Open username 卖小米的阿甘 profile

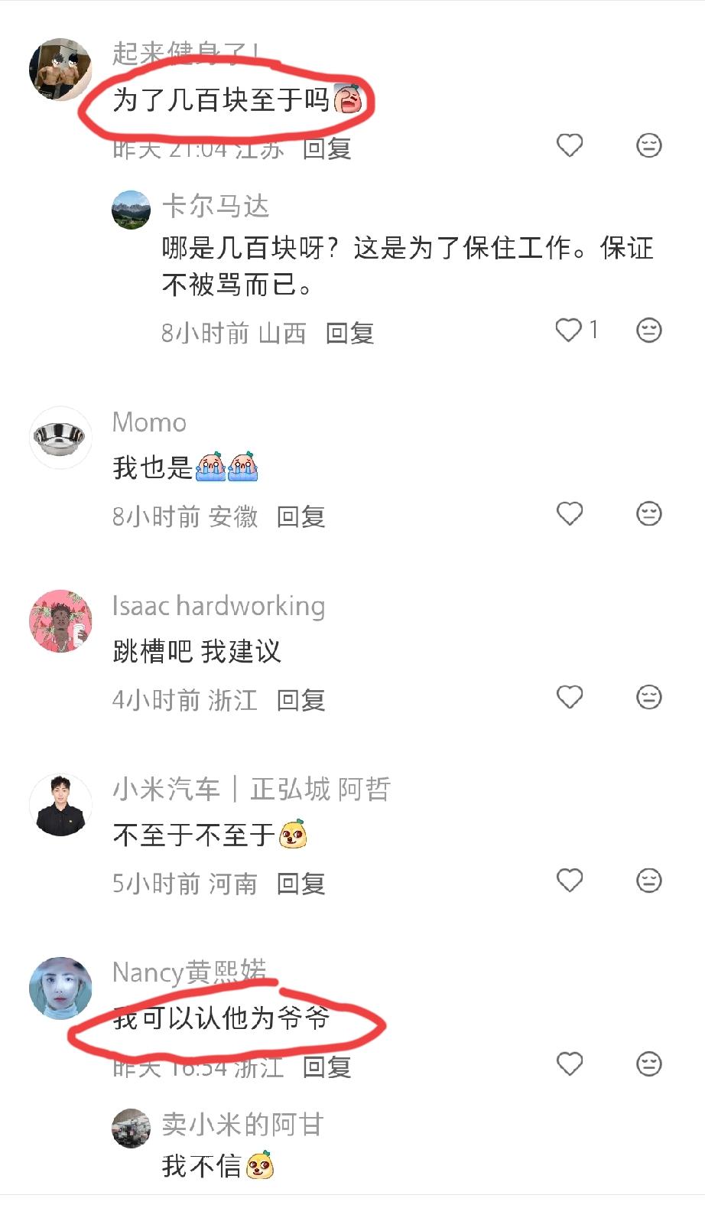(243, 1125)
